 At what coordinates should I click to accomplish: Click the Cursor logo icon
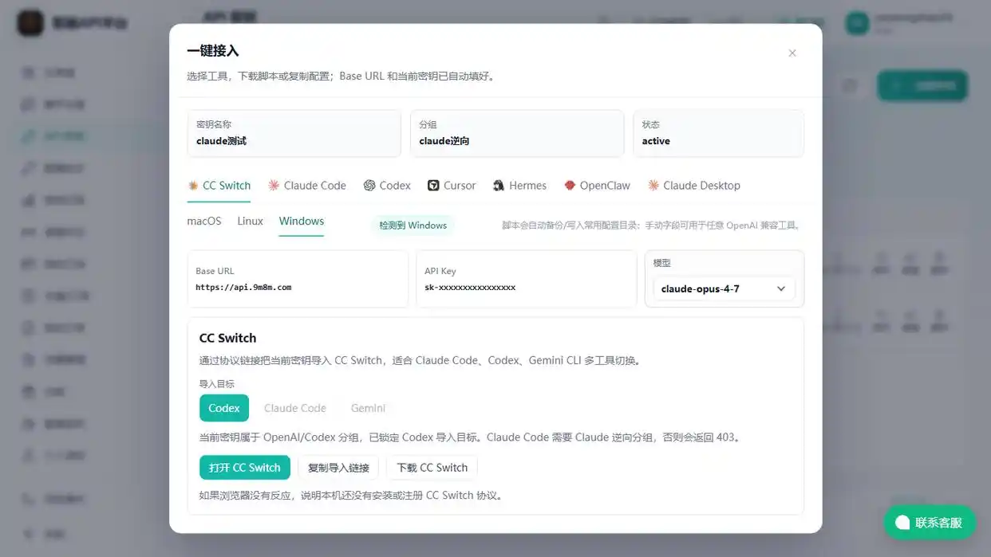[433, 186]
